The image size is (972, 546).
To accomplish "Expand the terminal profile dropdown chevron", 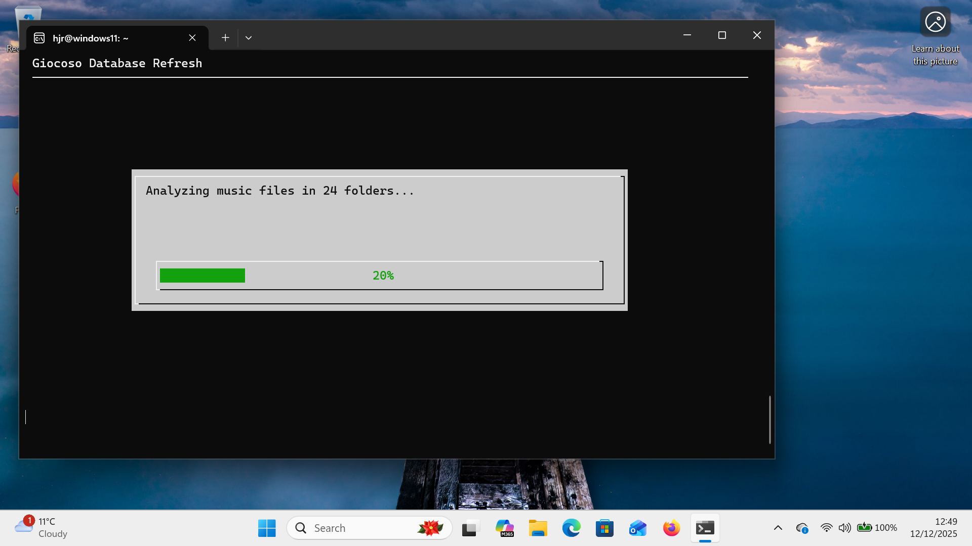I will pos(249,38).
